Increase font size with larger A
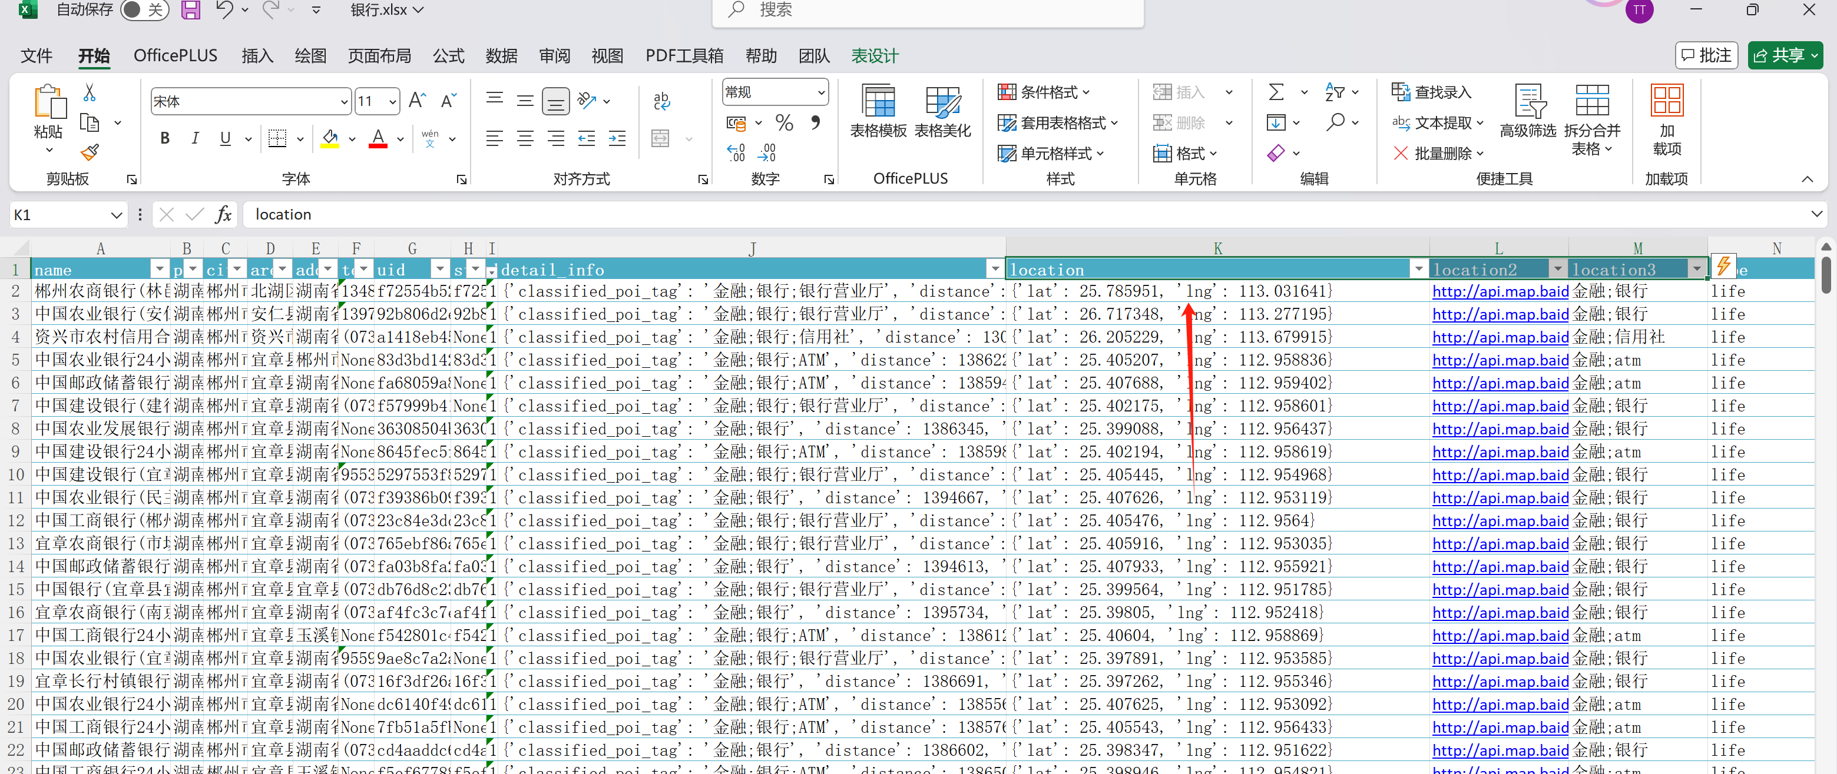This screenshot has width=1837, height=774. coord(417,101)
